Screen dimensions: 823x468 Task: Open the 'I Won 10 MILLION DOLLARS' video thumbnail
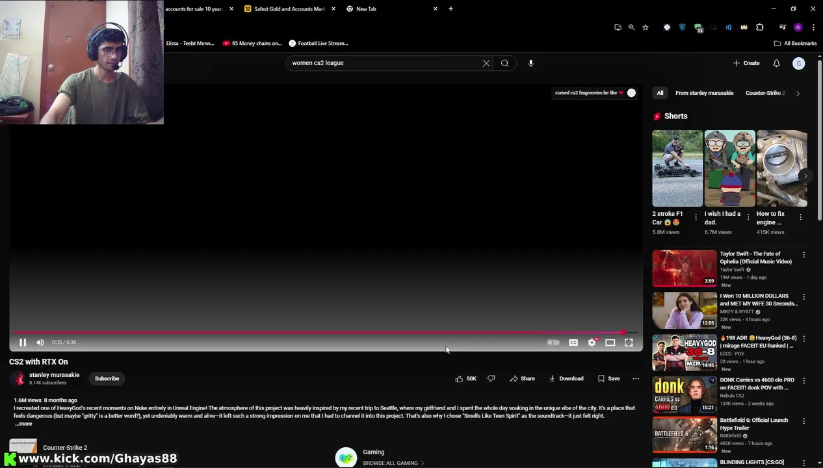(x=685, y=310)
